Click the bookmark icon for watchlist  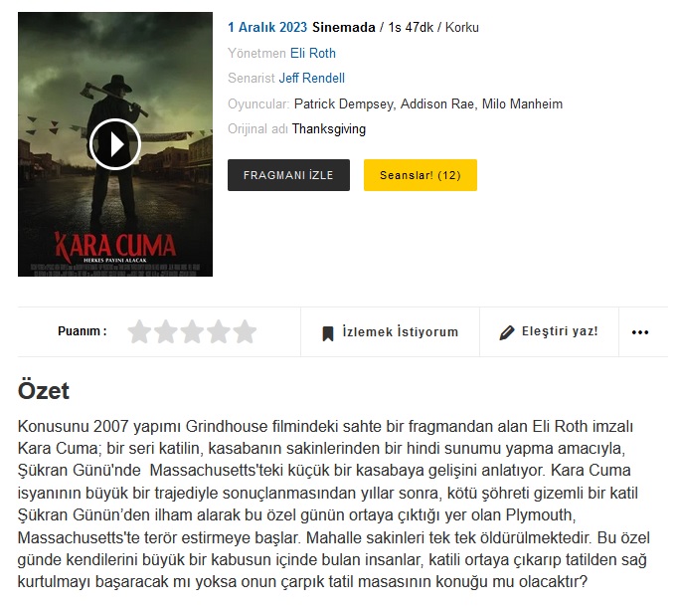click(328, 333)
